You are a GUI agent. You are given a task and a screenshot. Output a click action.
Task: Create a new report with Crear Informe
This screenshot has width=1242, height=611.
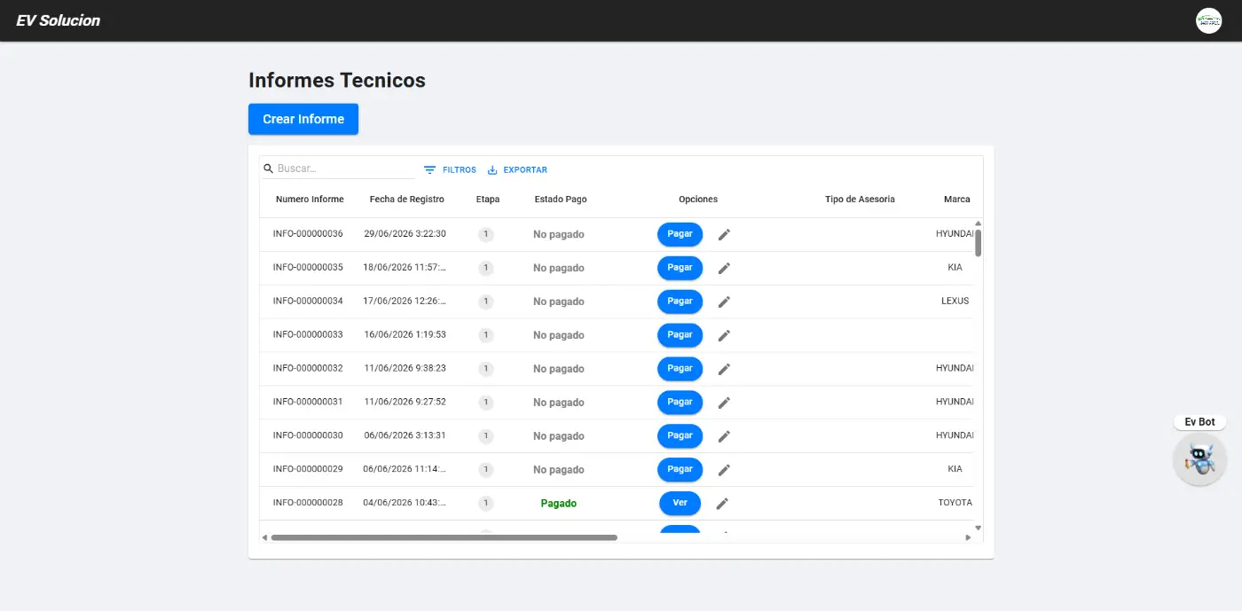(303, 119)
